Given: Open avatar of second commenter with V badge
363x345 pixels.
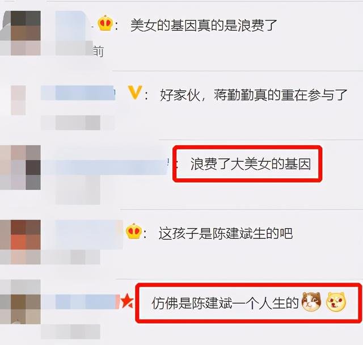Looking at the screenshot, I should [18, 100].
